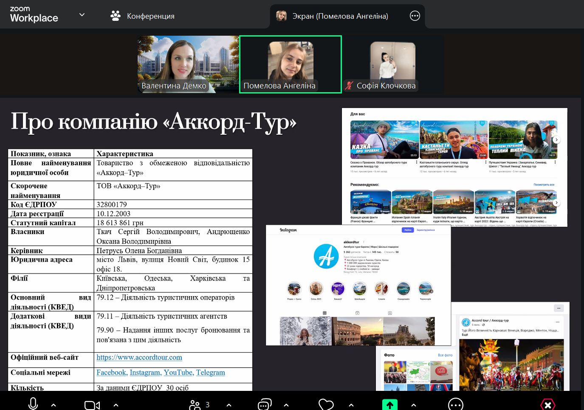
Task: Select the Instagram posts grid tab icon
Action: tap(324, 313)
